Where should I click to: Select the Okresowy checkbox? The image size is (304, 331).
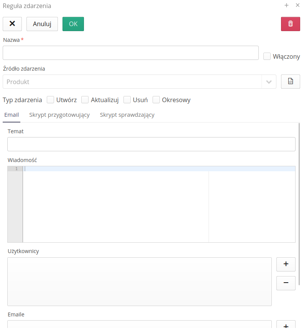pyautogui.click(x=156, y=100)
